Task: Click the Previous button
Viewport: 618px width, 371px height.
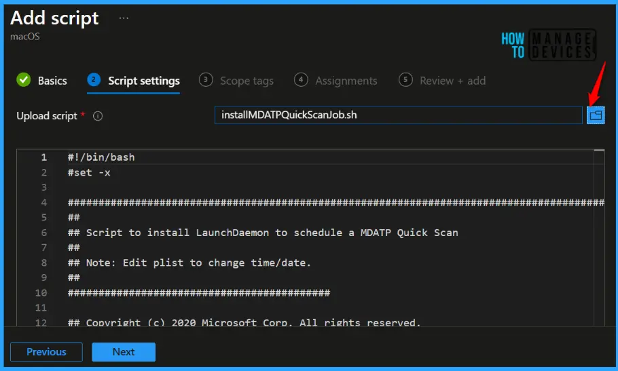Action: click(x=46, y=352)
